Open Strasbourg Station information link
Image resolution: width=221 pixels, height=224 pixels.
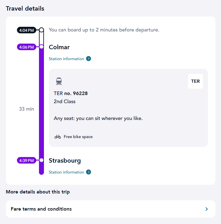coord(66,172)
